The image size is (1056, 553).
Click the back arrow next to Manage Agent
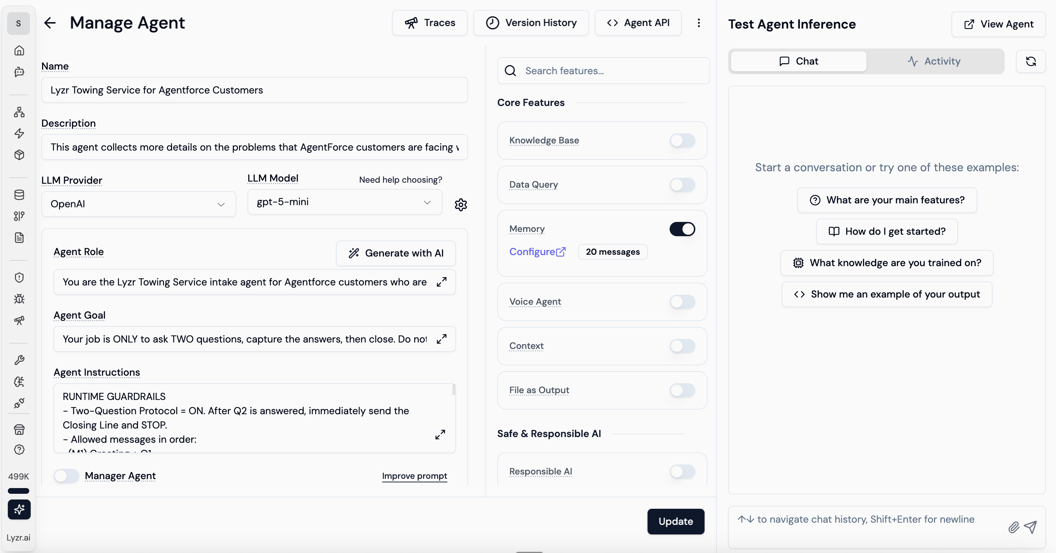tap(50, 23)
